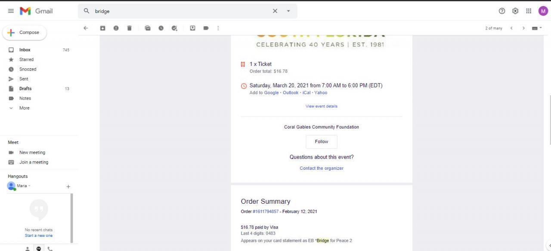Apply a label with the labels icon
Screen dimensions: 551x251
pyautogui.click(x=206, y=28)
